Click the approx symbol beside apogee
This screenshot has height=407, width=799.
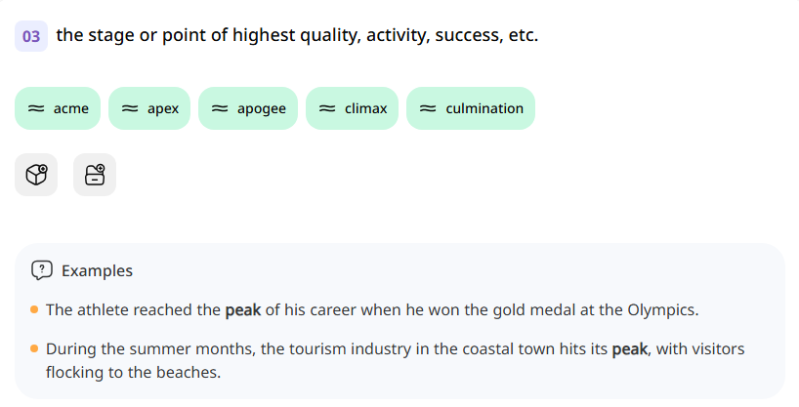219,108
